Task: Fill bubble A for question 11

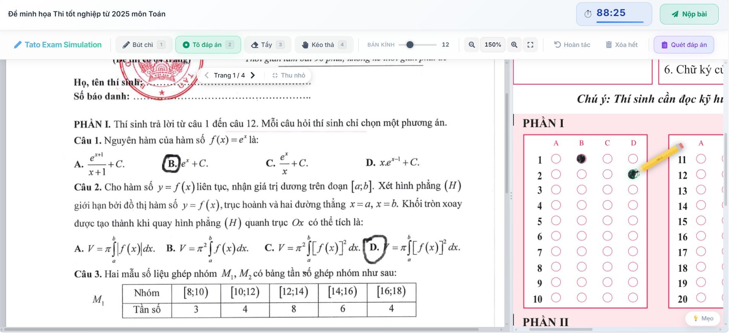Action: tap(701, 159)
